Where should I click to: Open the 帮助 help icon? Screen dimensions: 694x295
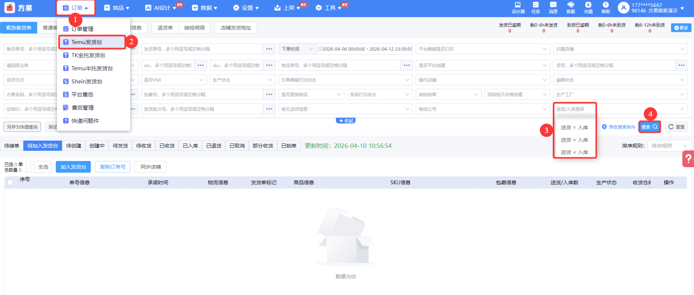(605, 7)
